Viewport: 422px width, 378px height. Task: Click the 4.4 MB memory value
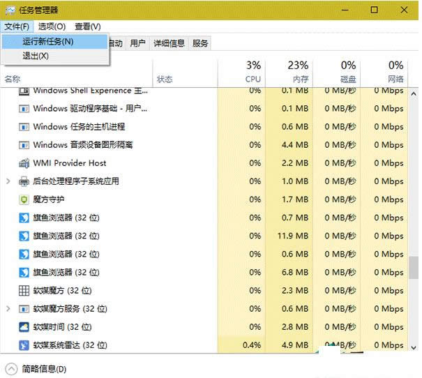pos(295,145)
